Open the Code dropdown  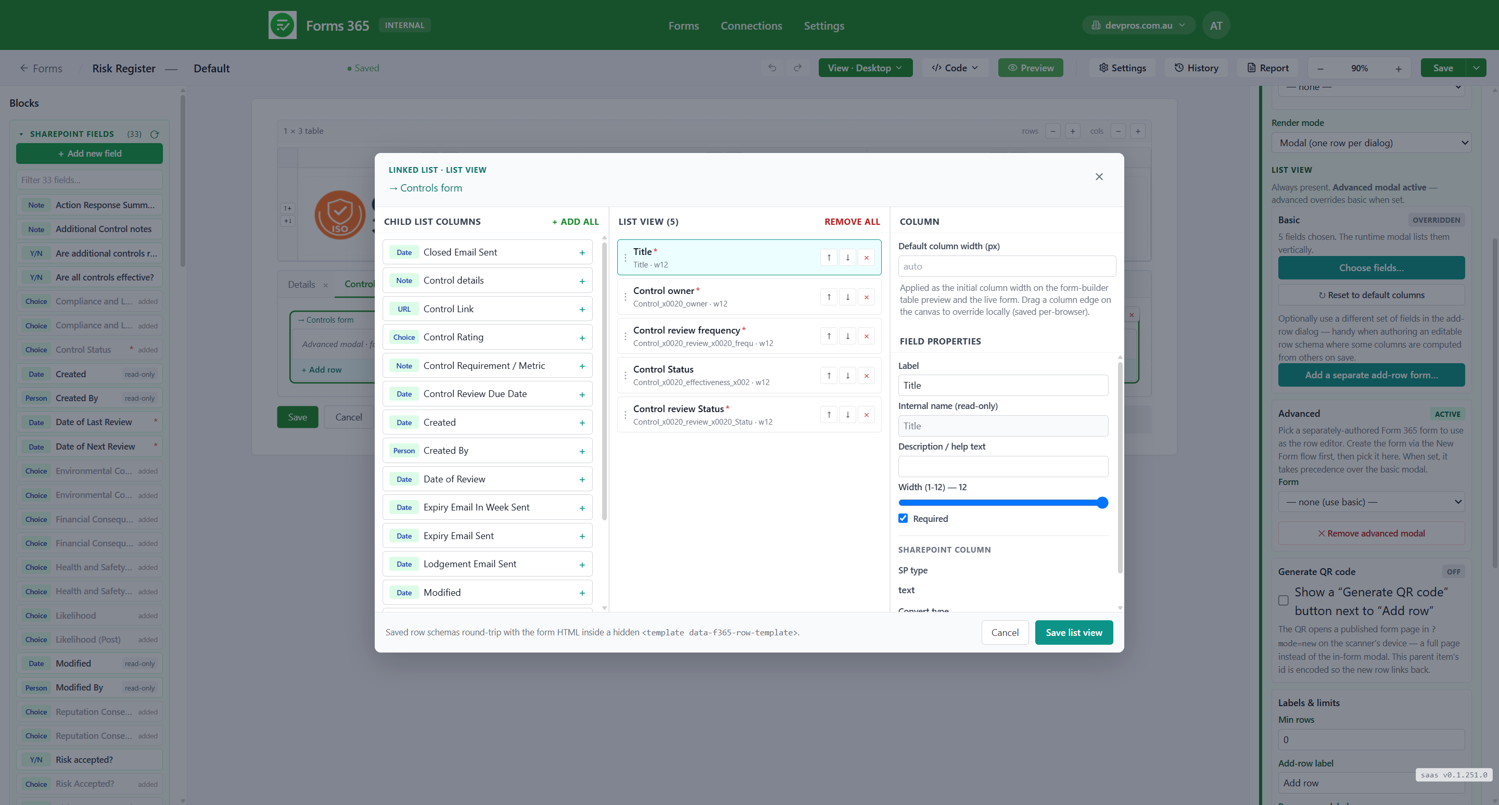point(955,68)
